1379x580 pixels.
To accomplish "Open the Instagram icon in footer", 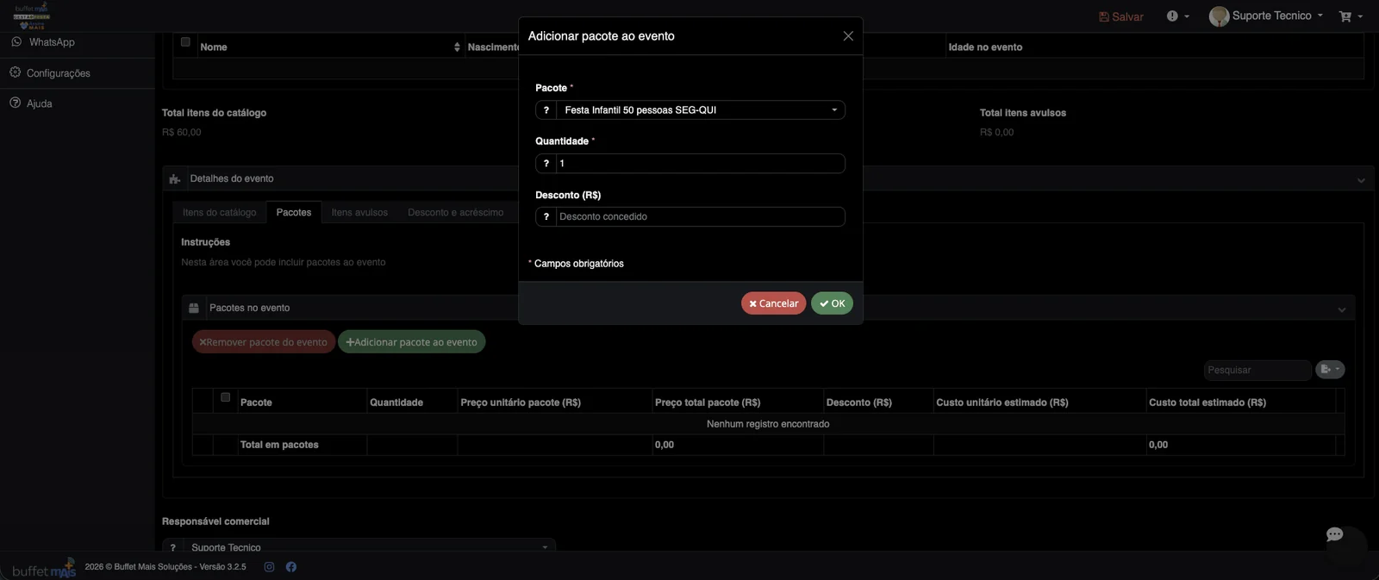I will pyautogui.click(x=269, y=566).
